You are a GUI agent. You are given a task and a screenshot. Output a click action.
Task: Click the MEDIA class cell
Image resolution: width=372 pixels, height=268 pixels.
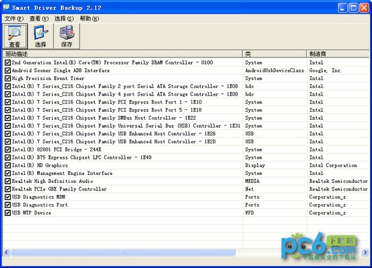click(x=252, y=181)
